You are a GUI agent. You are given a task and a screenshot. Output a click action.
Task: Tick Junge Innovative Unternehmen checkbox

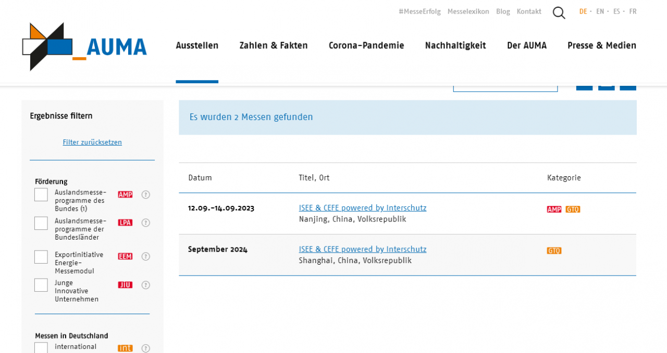(x=41, y=285)
